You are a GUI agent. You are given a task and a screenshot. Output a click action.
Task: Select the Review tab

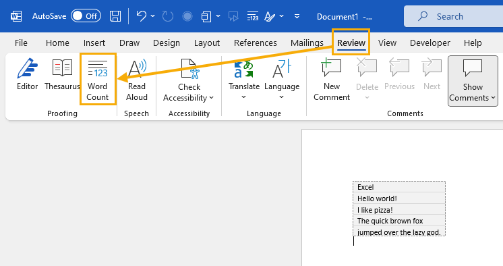point(351,43)
